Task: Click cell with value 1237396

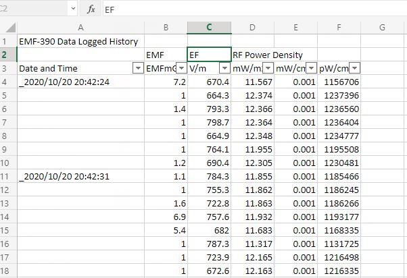Action: pos(339,95)
